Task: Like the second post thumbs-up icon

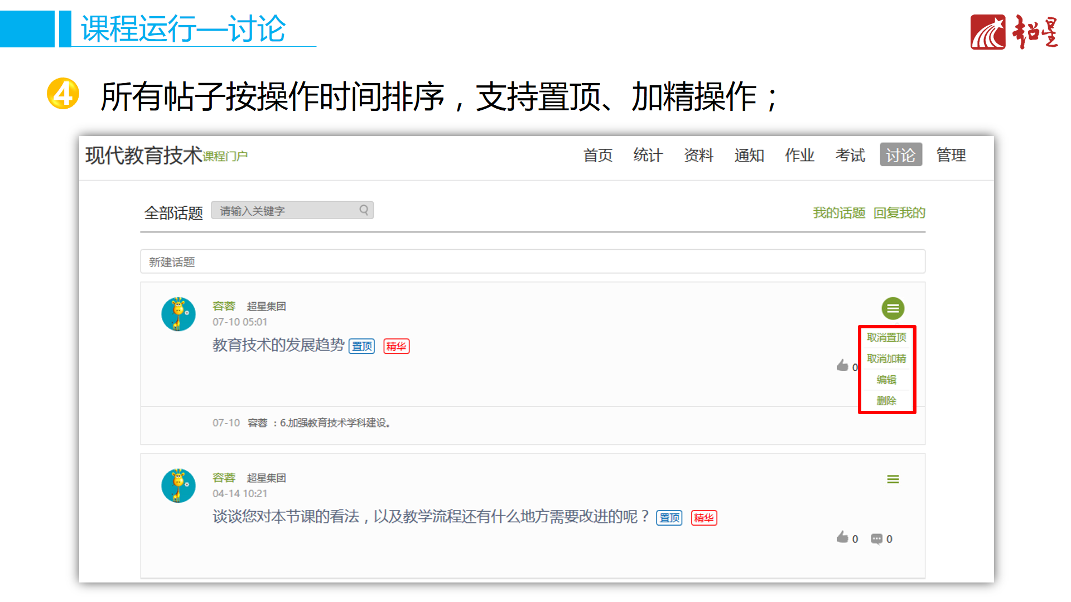Action: tap(842, 537)
